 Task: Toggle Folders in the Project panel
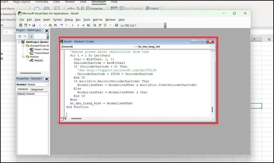point(31,36)
